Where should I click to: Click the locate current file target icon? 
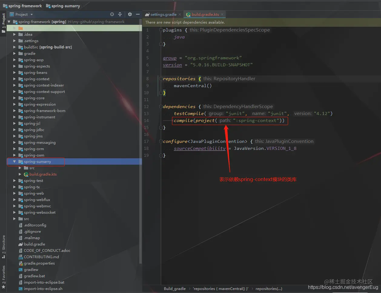(112, 14)
